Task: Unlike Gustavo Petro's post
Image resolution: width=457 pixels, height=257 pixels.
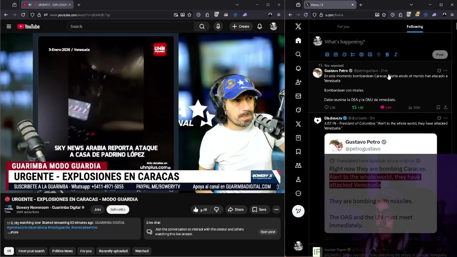Action: point(386,107)
